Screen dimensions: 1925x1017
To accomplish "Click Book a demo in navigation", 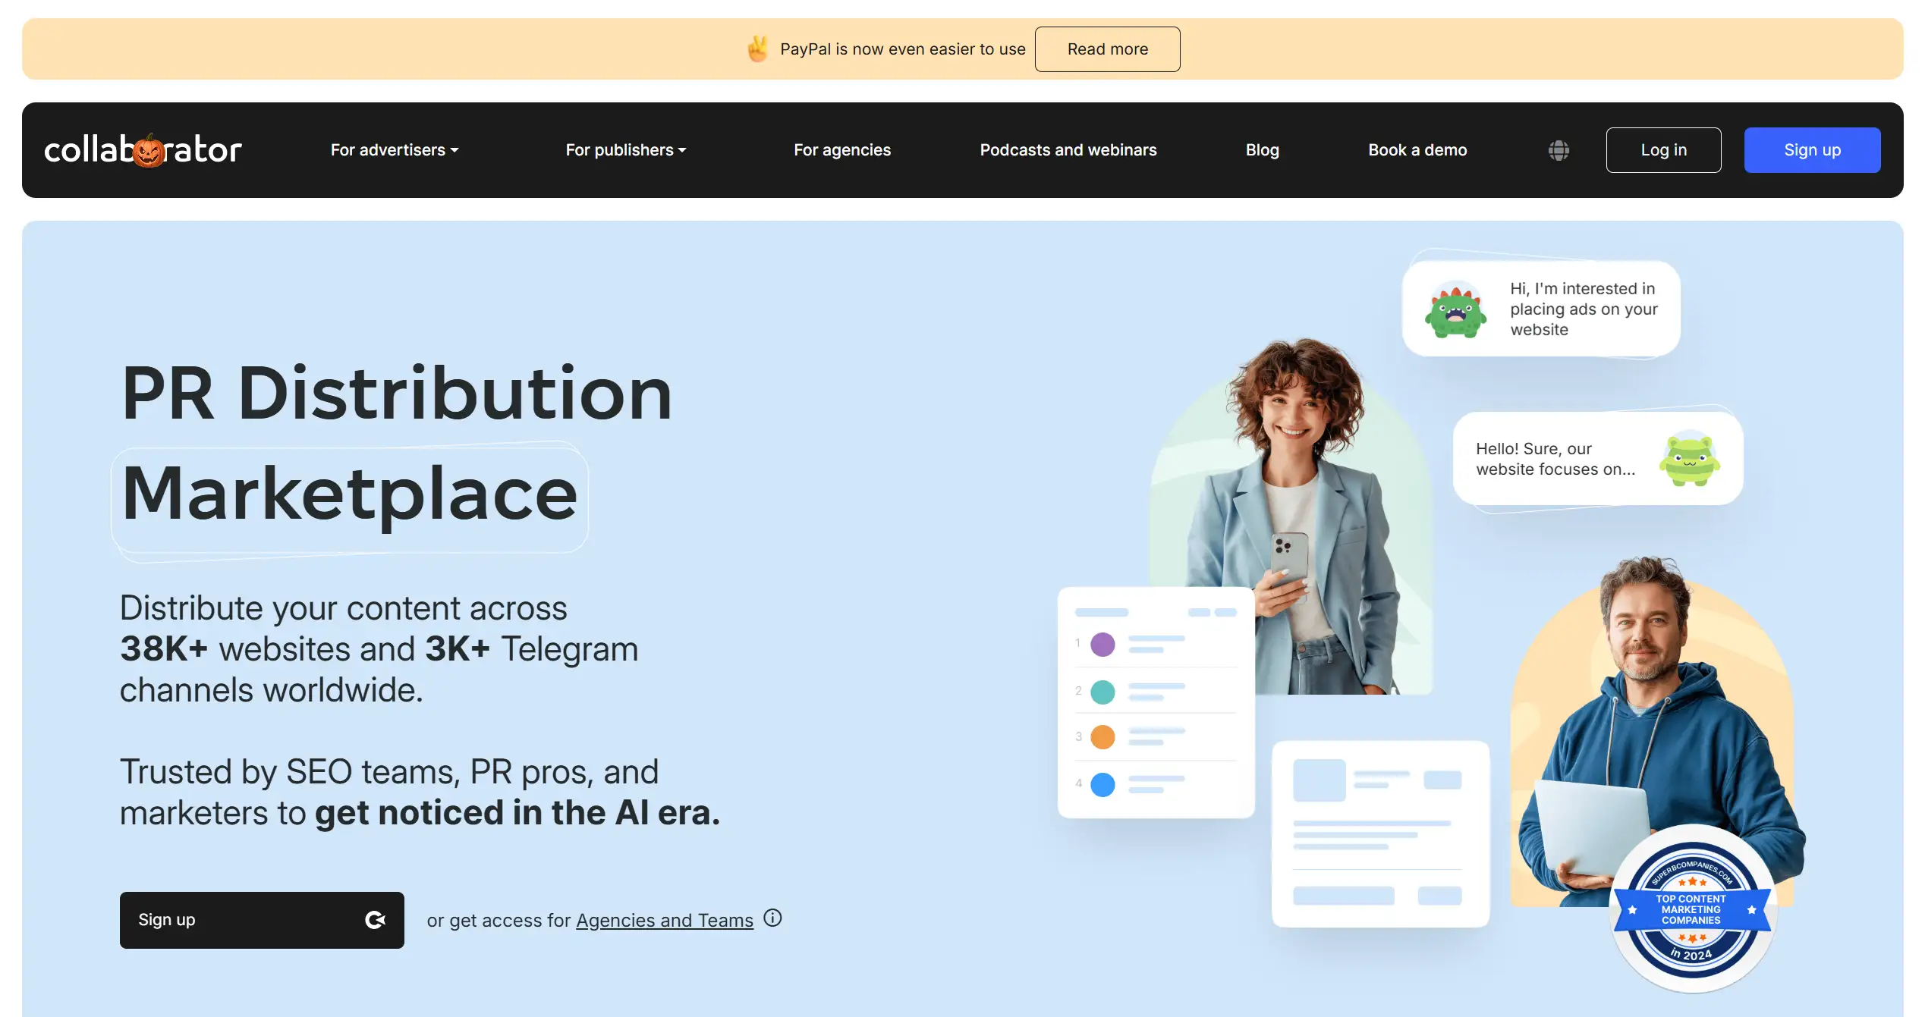I will (x=1417, y=150).
